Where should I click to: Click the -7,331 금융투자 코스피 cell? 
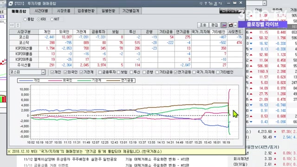(x=98, y=37)
